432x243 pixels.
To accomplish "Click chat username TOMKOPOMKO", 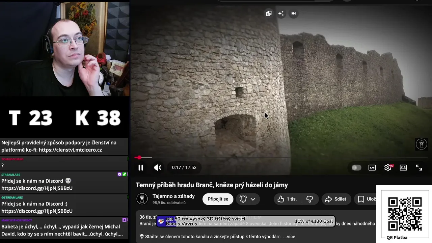I will 12,159.
